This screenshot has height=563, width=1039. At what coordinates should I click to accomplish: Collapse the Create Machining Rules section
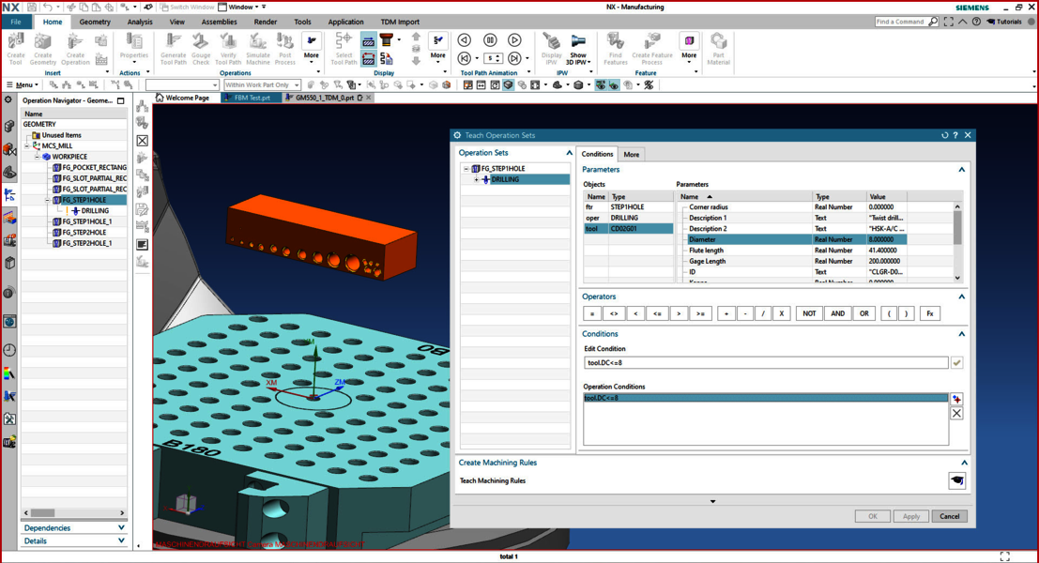[964, 463]
